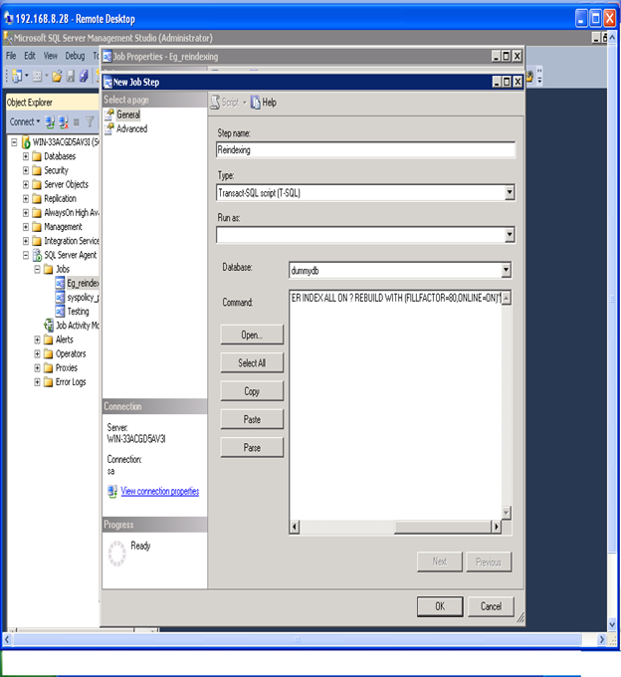This screenshot has width=621, height=677.
Task: Click the Cancel button
Action: (491, 606)
